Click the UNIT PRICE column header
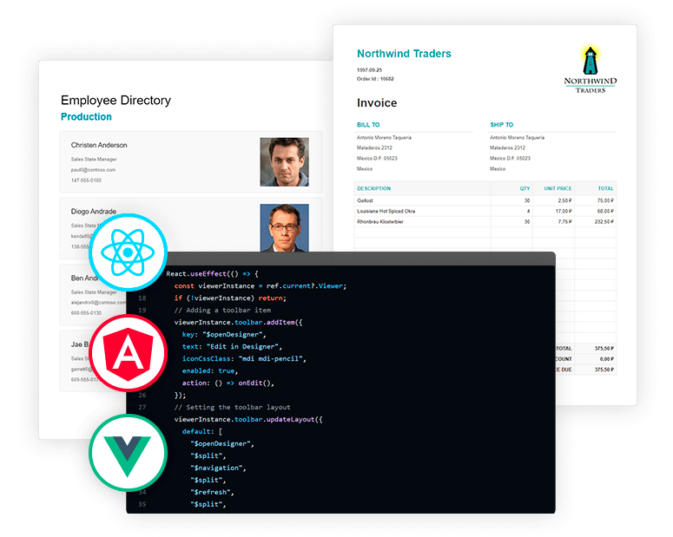Image resolution: width=673 pixels, height=537 pixels. coord(558,188)
